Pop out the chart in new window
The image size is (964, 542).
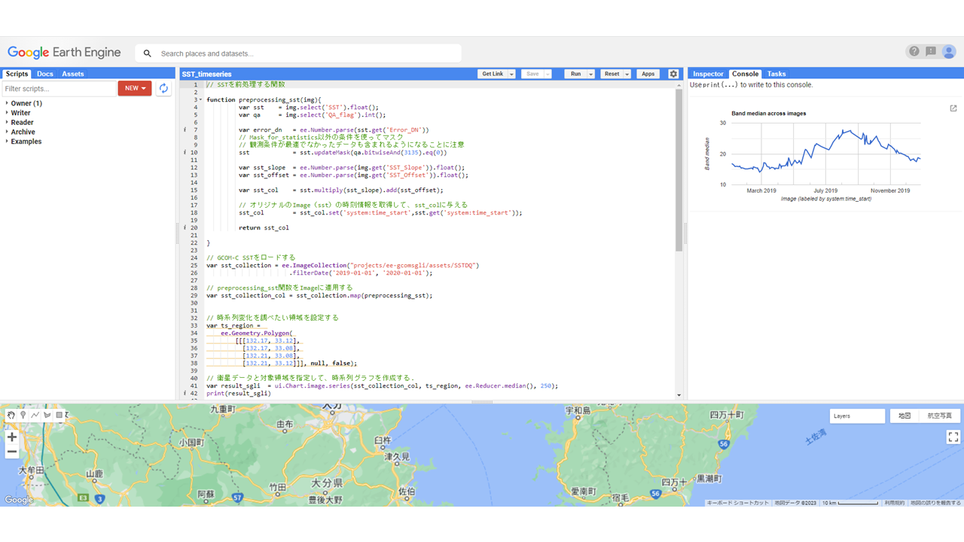953,108
